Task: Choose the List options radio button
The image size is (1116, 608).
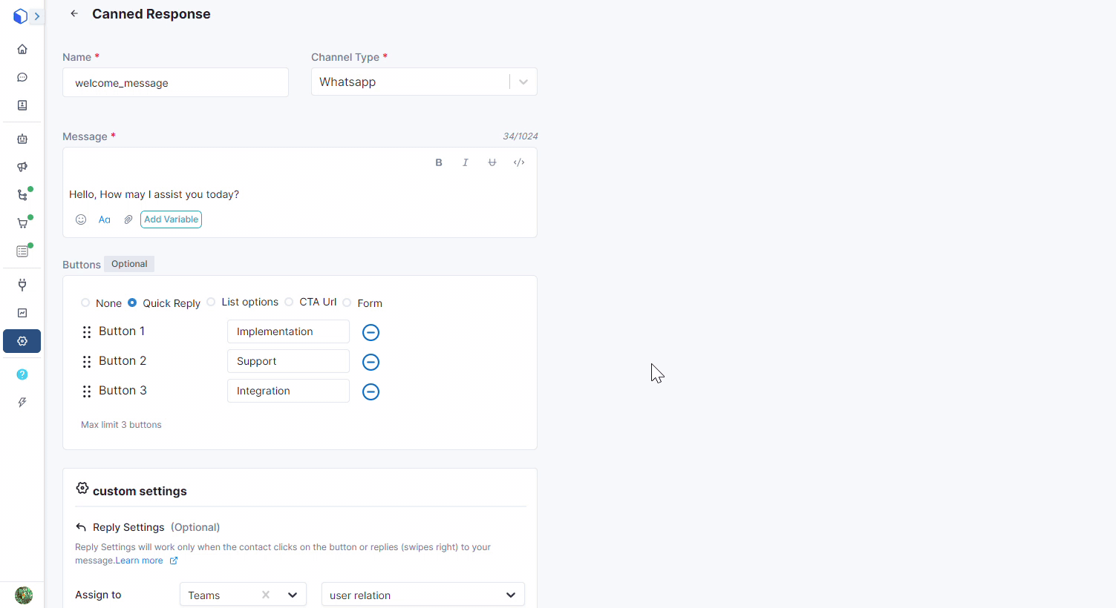Action: (x=212, y=302)
